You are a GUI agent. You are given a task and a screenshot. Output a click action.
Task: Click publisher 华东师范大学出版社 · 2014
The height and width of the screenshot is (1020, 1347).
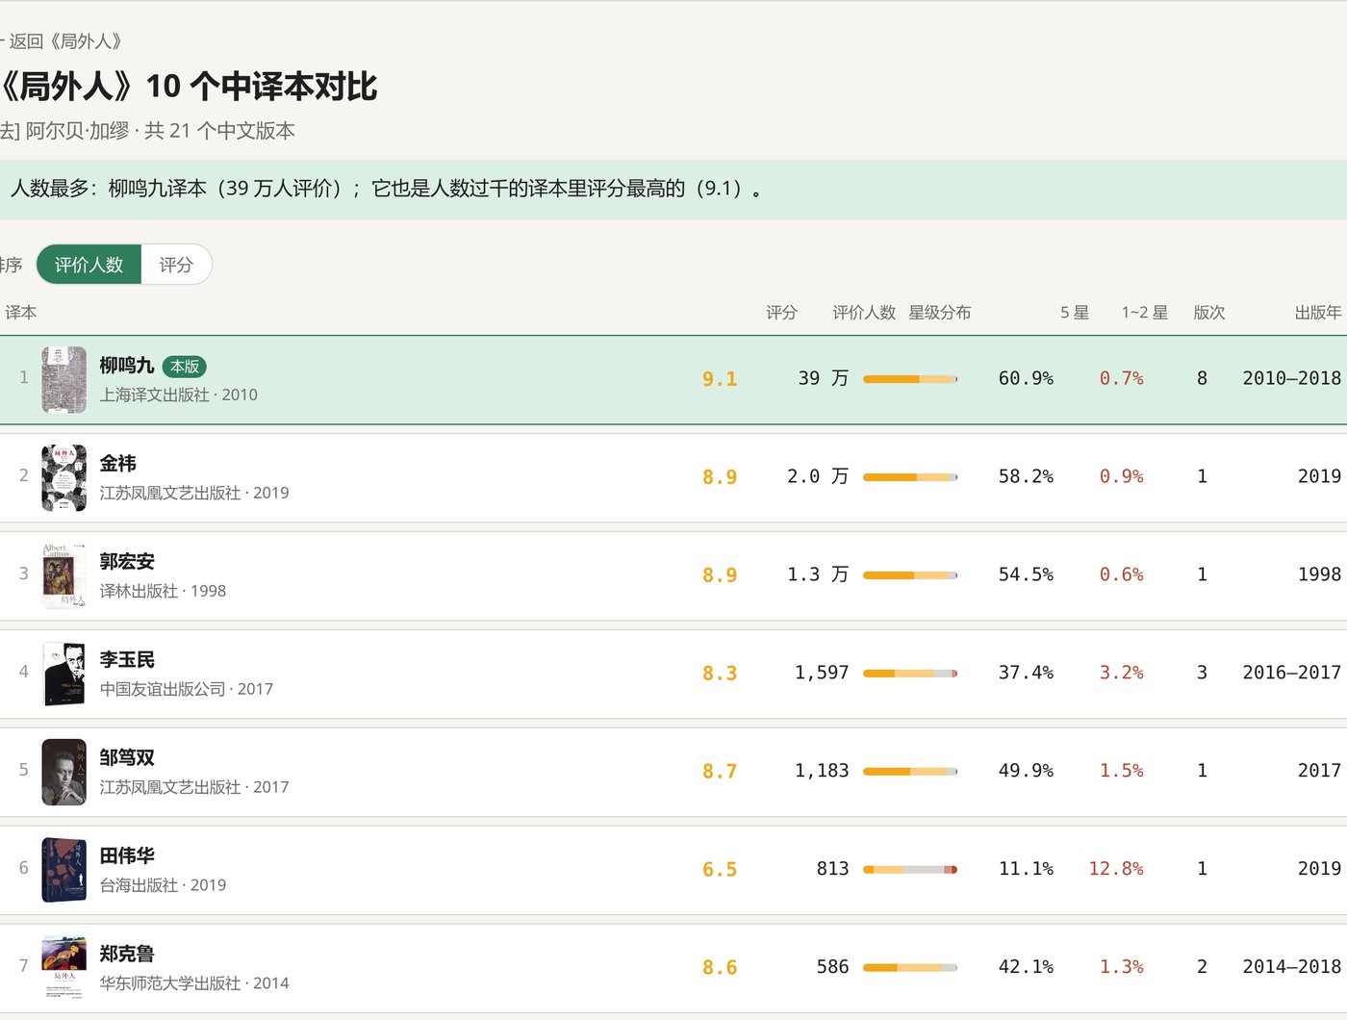(x=193, y=984)
